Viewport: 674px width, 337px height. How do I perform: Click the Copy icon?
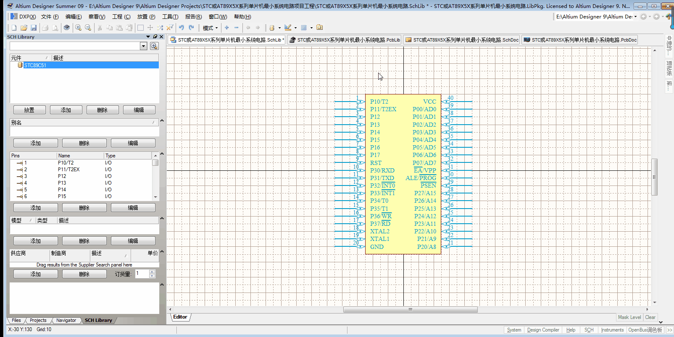point(109,28)
